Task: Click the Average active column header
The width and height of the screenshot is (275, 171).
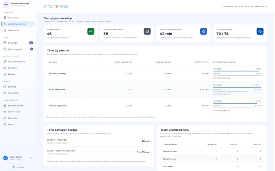Action: [x=163, y=62]
